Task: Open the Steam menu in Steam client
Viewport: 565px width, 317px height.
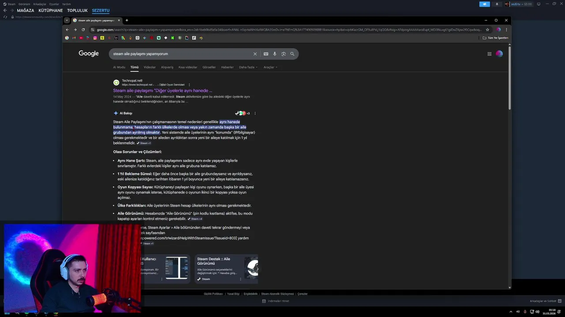Action: pos(11,4)
